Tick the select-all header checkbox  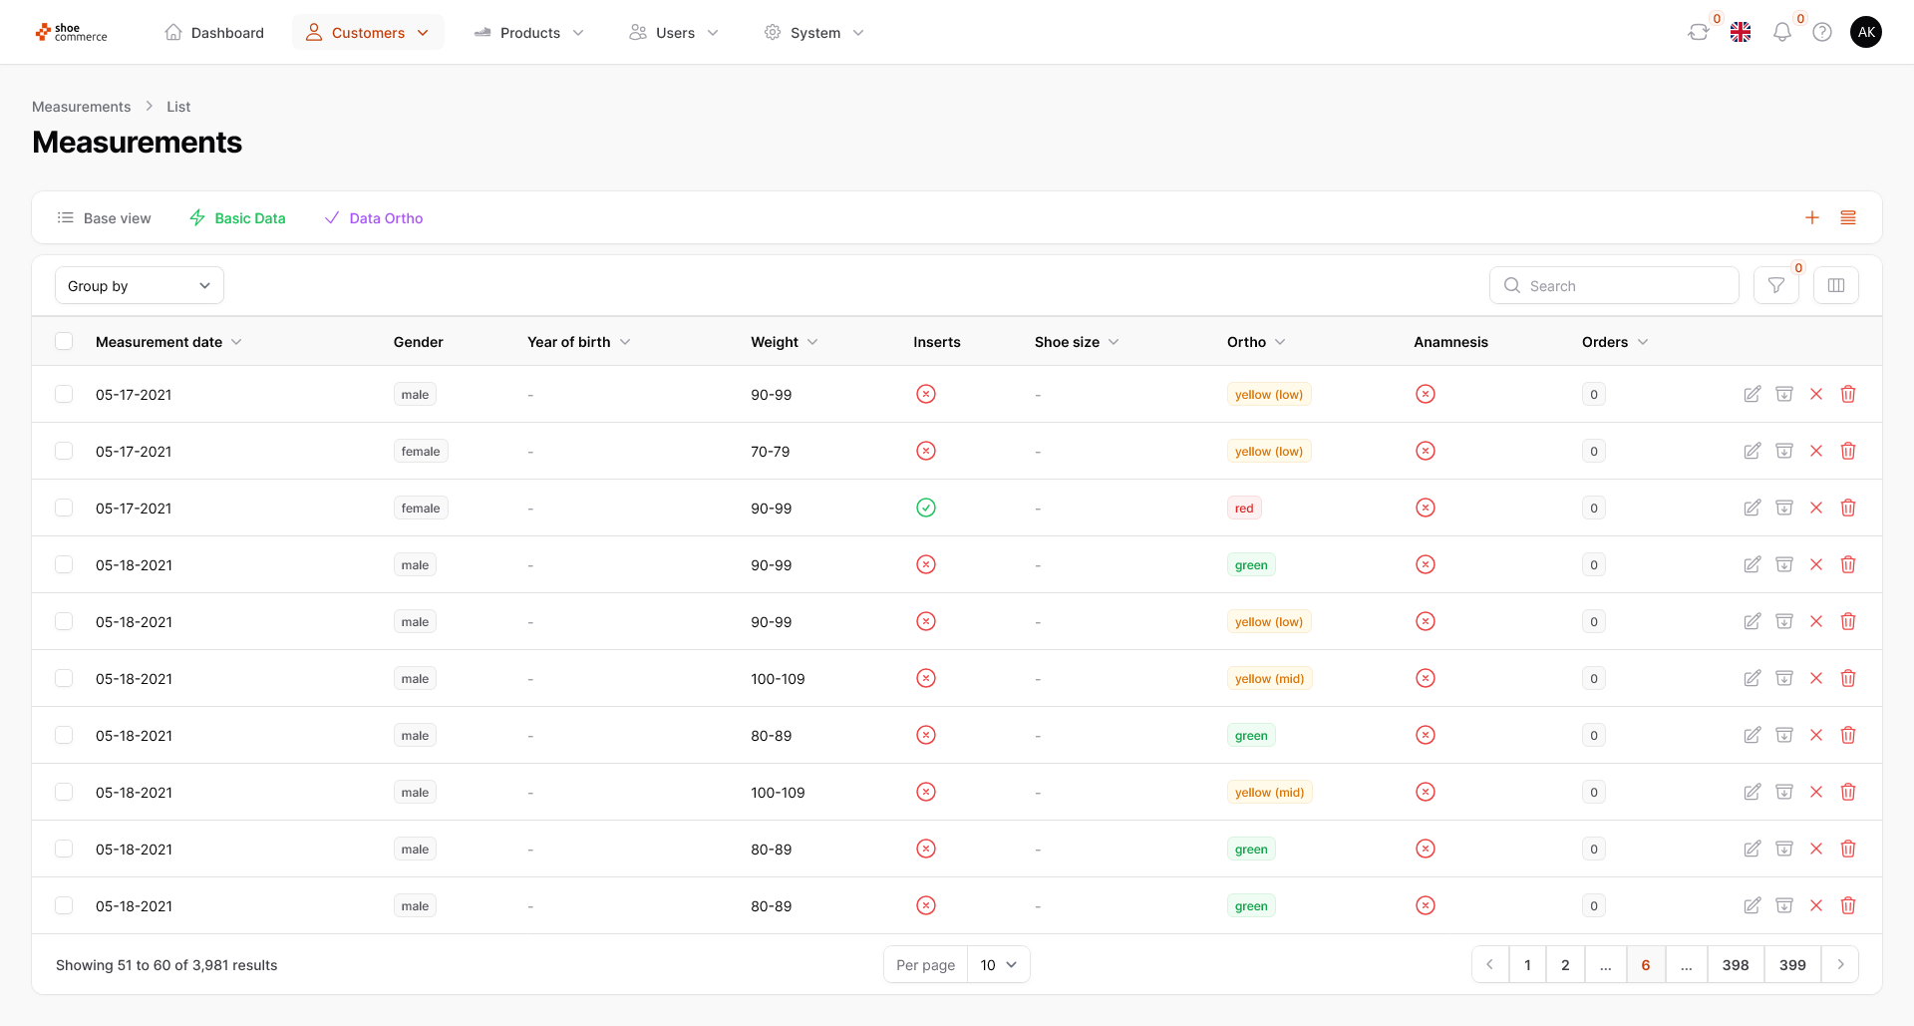pyautogui.click(x=64, y=342)
